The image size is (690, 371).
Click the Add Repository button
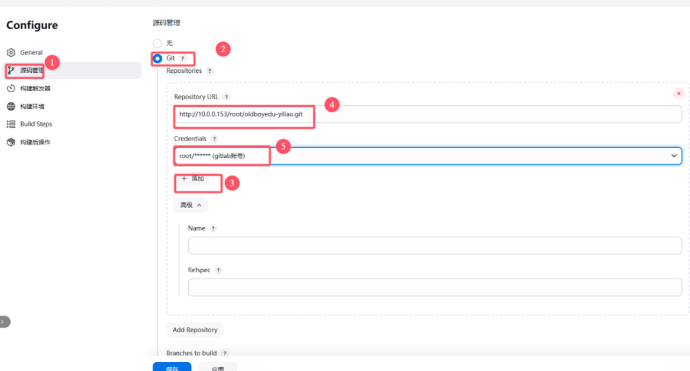click(195, 330)
